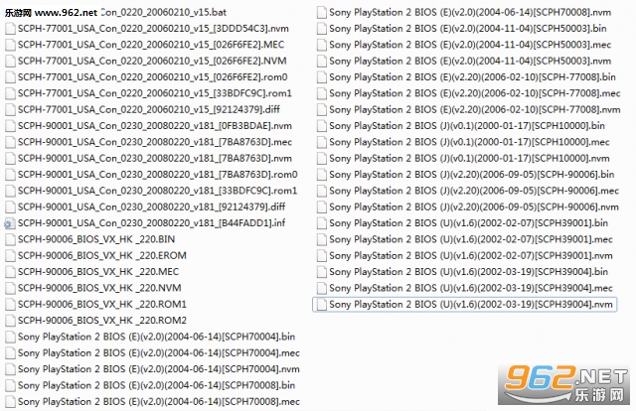
Task: Select BIOS (E)(v2.20)[SCPH-77008].mec file name
Action: point(475,93)
